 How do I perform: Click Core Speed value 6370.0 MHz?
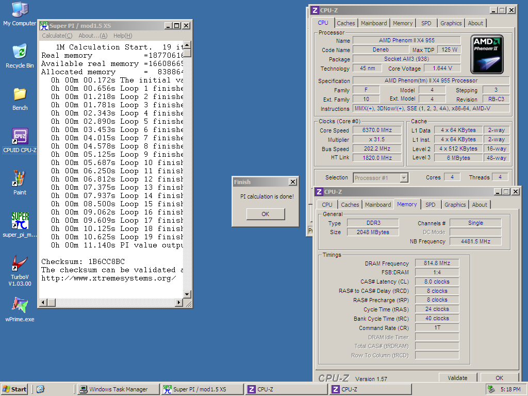(377, 130)
